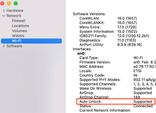Select the highlighted Wi-Fi item
The height and width of the screenshot is (113, 156).
pyautogui.click(x=31, y=41)
